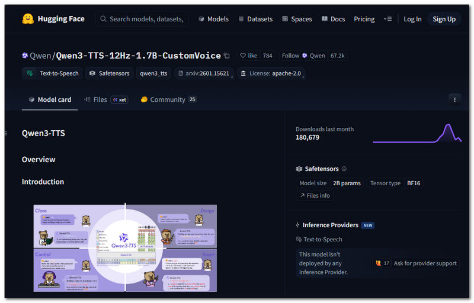Viewport: 474px width, 303px height.
Task: Open the Datasets page from navbar
Action: (255, 19)
